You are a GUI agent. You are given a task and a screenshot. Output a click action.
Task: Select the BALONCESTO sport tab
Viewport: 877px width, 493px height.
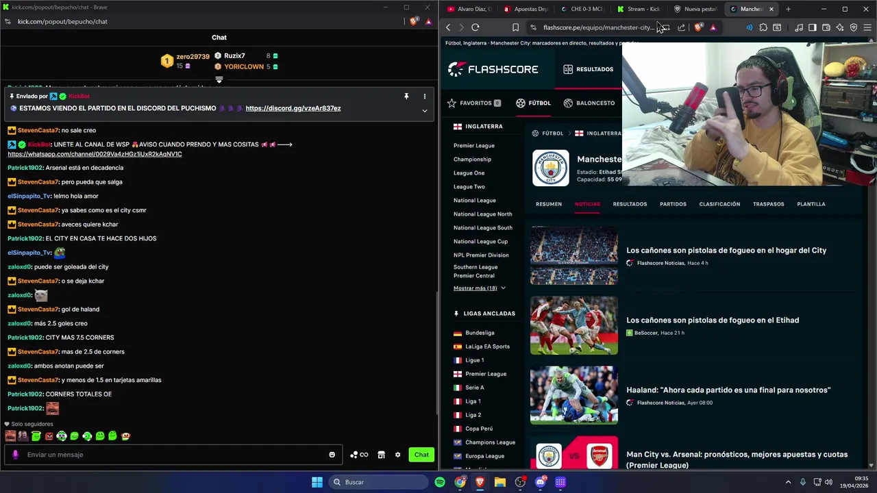[589, 103]
